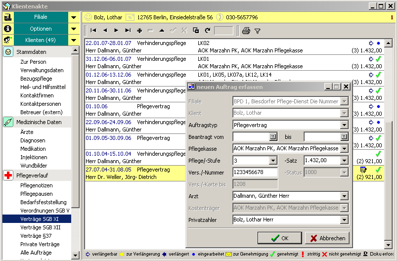The image size is (397, 261).
Task: Click the next record arrow in toolbar
Action: point(116,31)
